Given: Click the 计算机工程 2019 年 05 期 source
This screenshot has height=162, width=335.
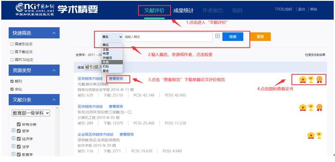Looking at the screenshot, I should (99, 118).
